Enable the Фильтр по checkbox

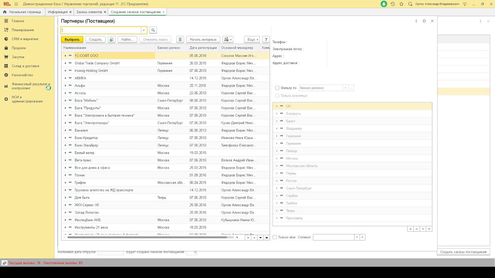[277, 88]
